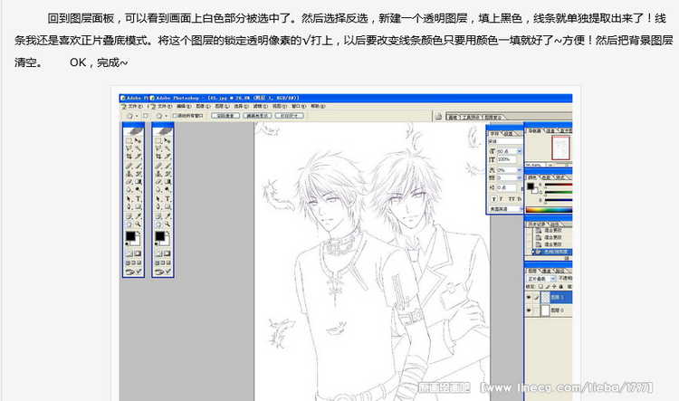Open the 滤镜 menu
Image resolution: width=679 pixels, height=401 pixels.
260,106
